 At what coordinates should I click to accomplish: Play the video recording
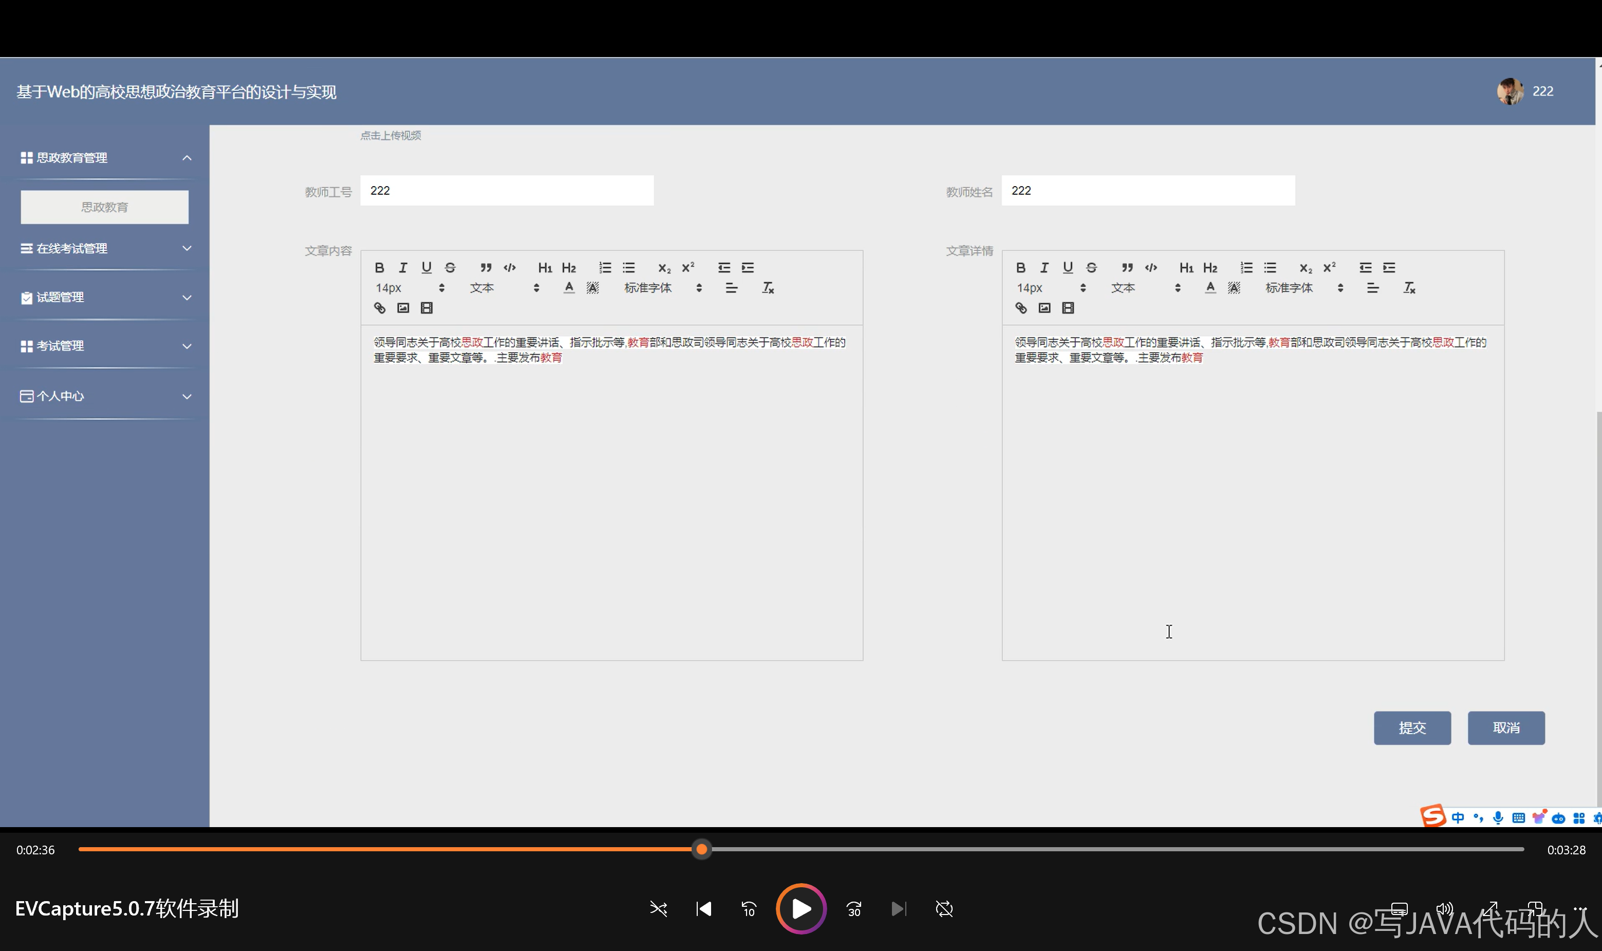[x=800, y=909]
